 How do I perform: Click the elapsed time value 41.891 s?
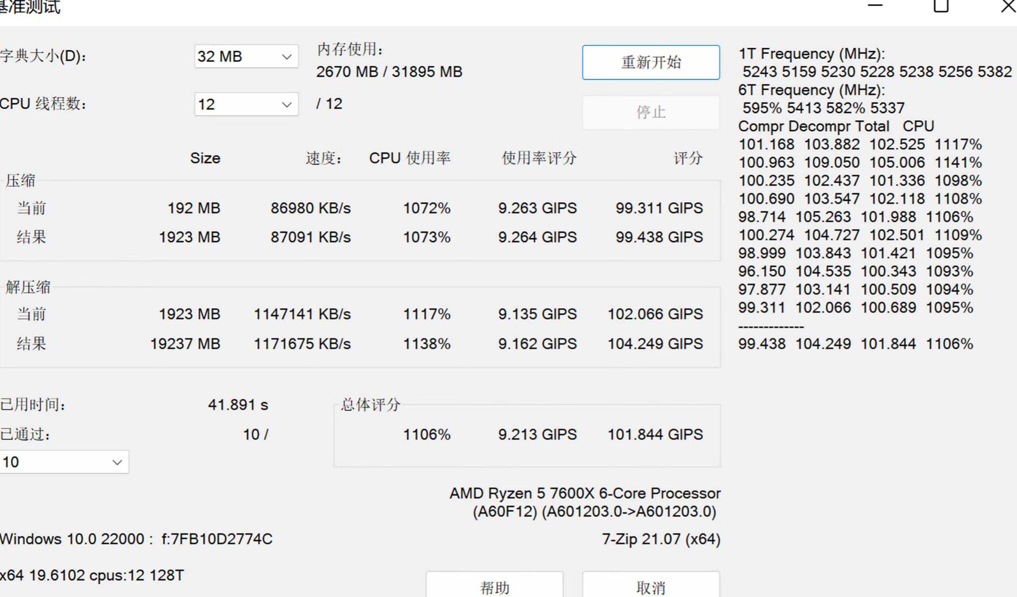238,404
